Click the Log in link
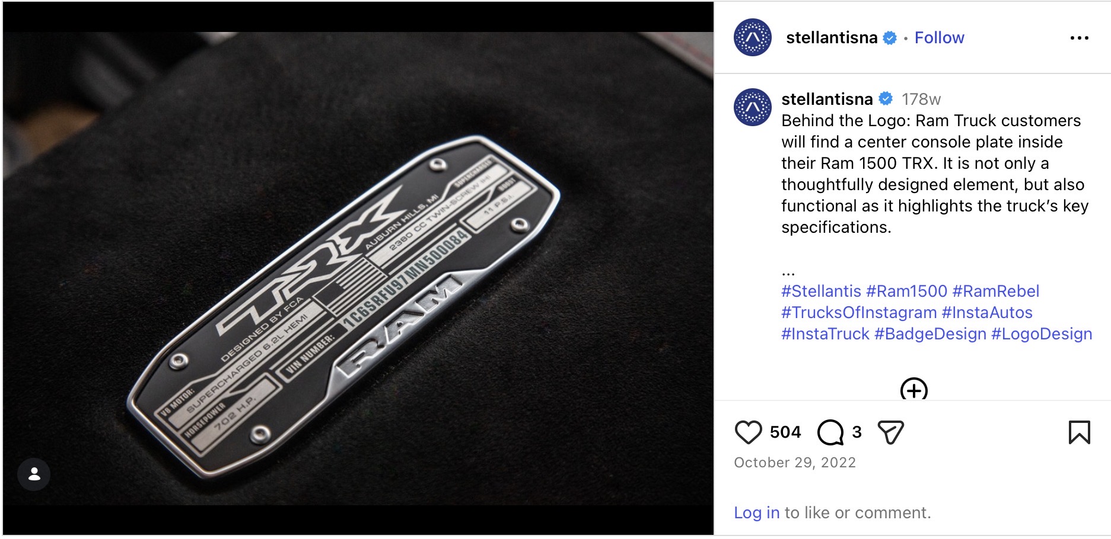The image size is (1111, 539). click(757, 512)
